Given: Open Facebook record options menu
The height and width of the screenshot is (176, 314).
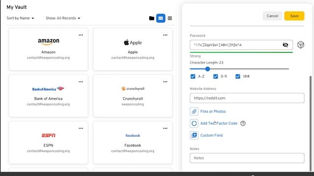Looking at the screenshot, I should coord(165,128).
